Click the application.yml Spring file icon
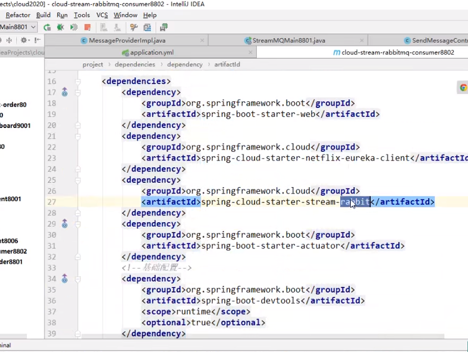This screenshot has height=352, width=468. (x=125, y=52)
